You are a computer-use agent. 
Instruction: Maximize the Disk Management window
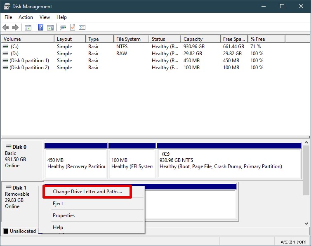(282, 6)
